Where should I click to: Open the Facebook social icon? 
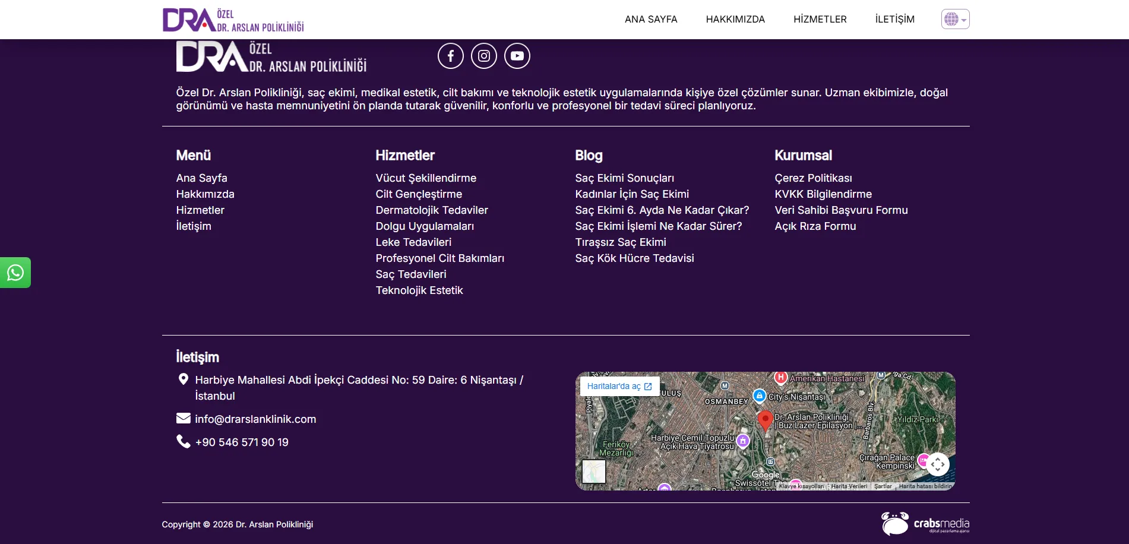[451, 56]
